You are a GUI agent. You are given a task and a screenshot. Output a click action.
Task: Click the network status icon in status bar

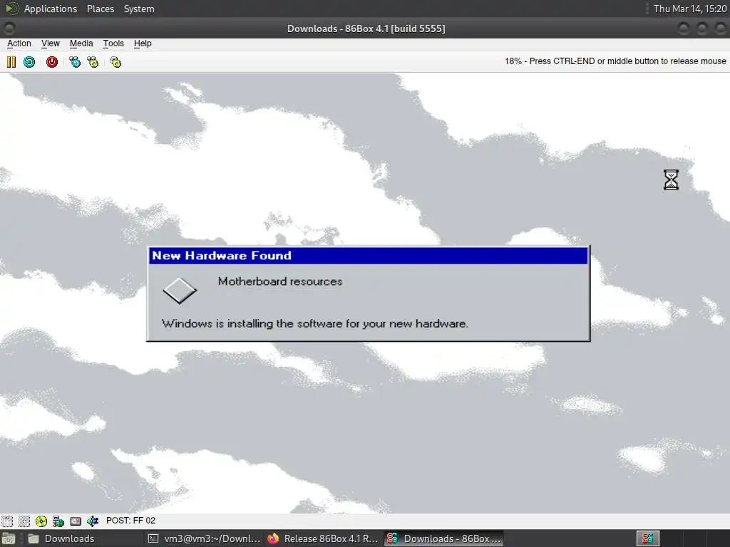(58, 521)
